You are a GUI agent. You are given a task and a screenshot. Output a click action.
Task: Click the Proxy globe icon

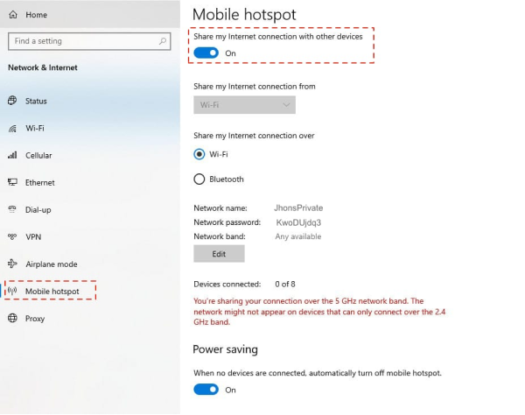(12, 318)
